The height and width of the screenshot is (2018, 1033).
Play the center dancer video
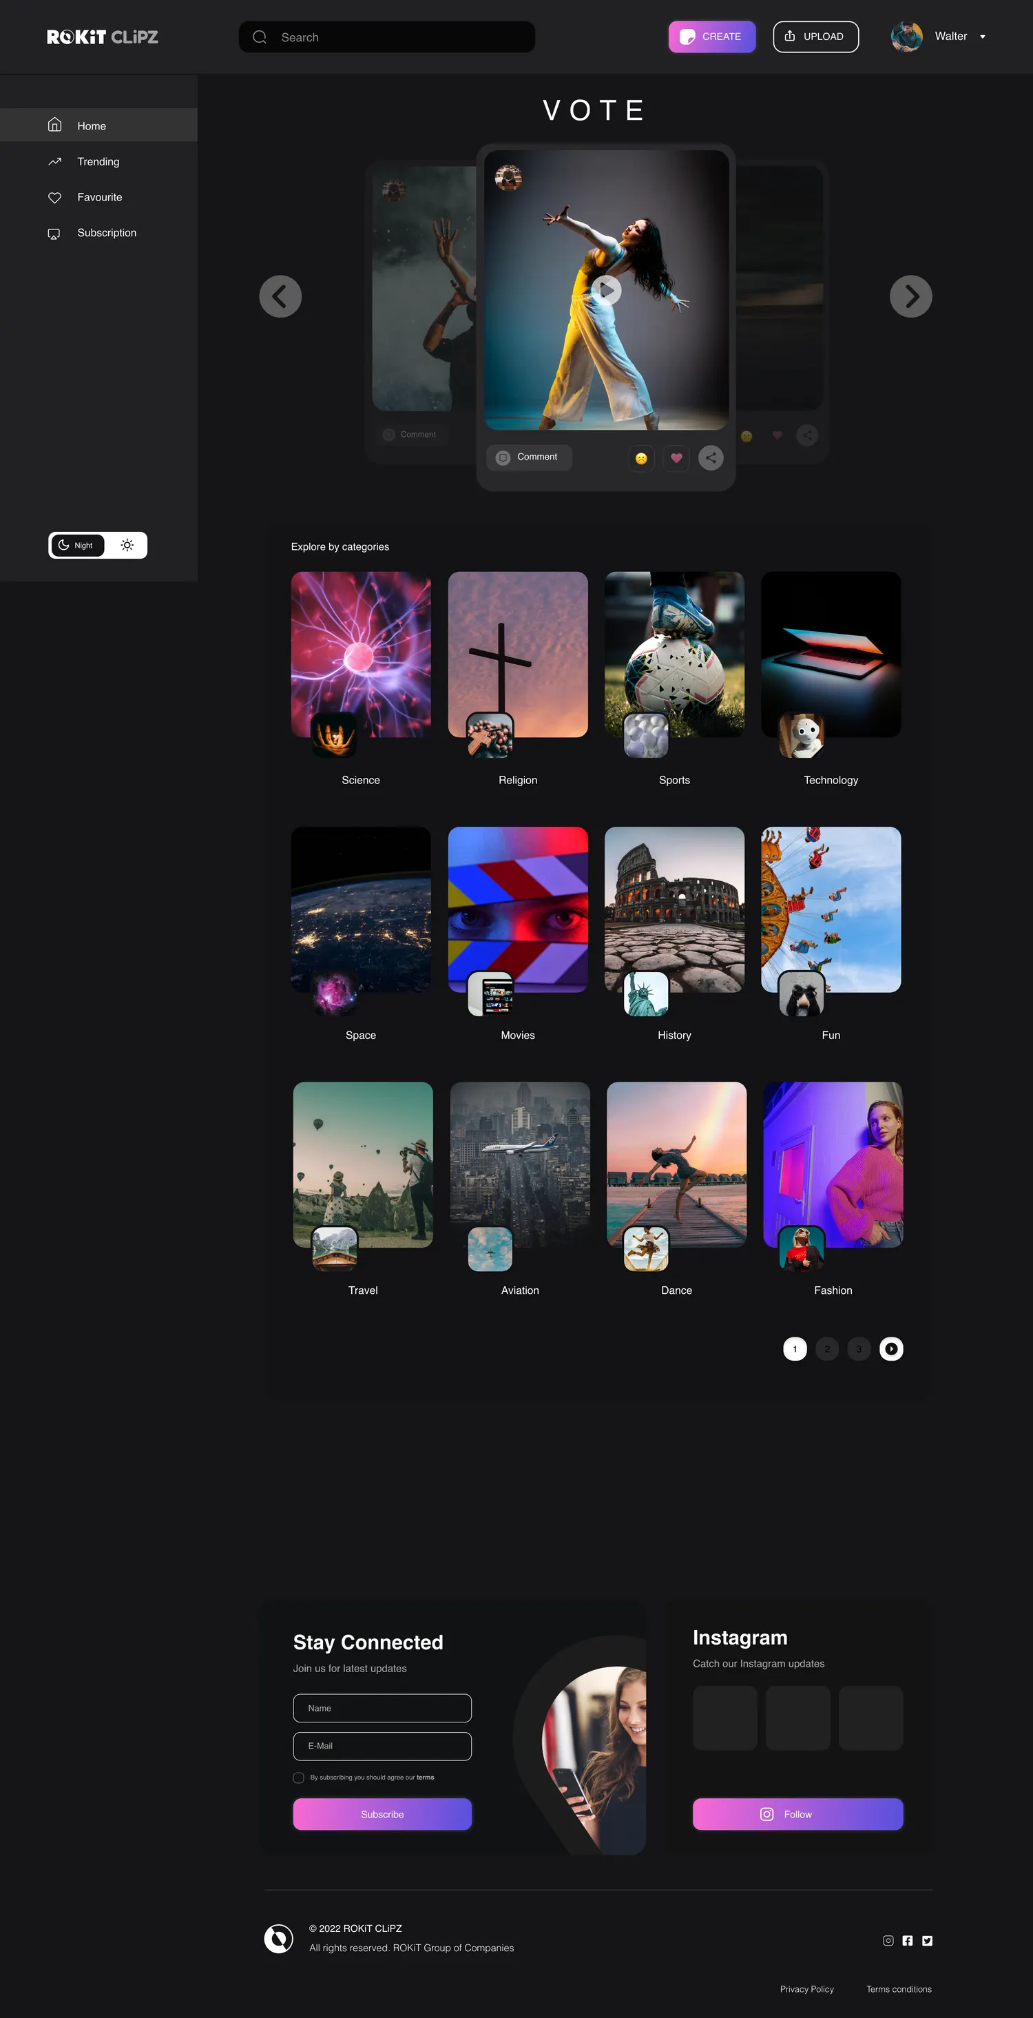coord(606,290)
